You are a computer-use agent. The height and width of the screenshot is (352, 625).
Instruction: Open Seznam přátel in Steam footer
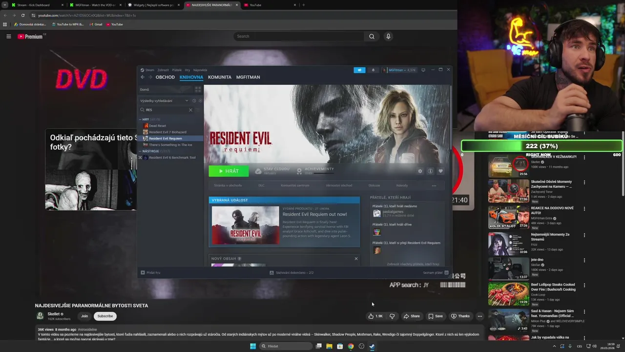[436, 273]
